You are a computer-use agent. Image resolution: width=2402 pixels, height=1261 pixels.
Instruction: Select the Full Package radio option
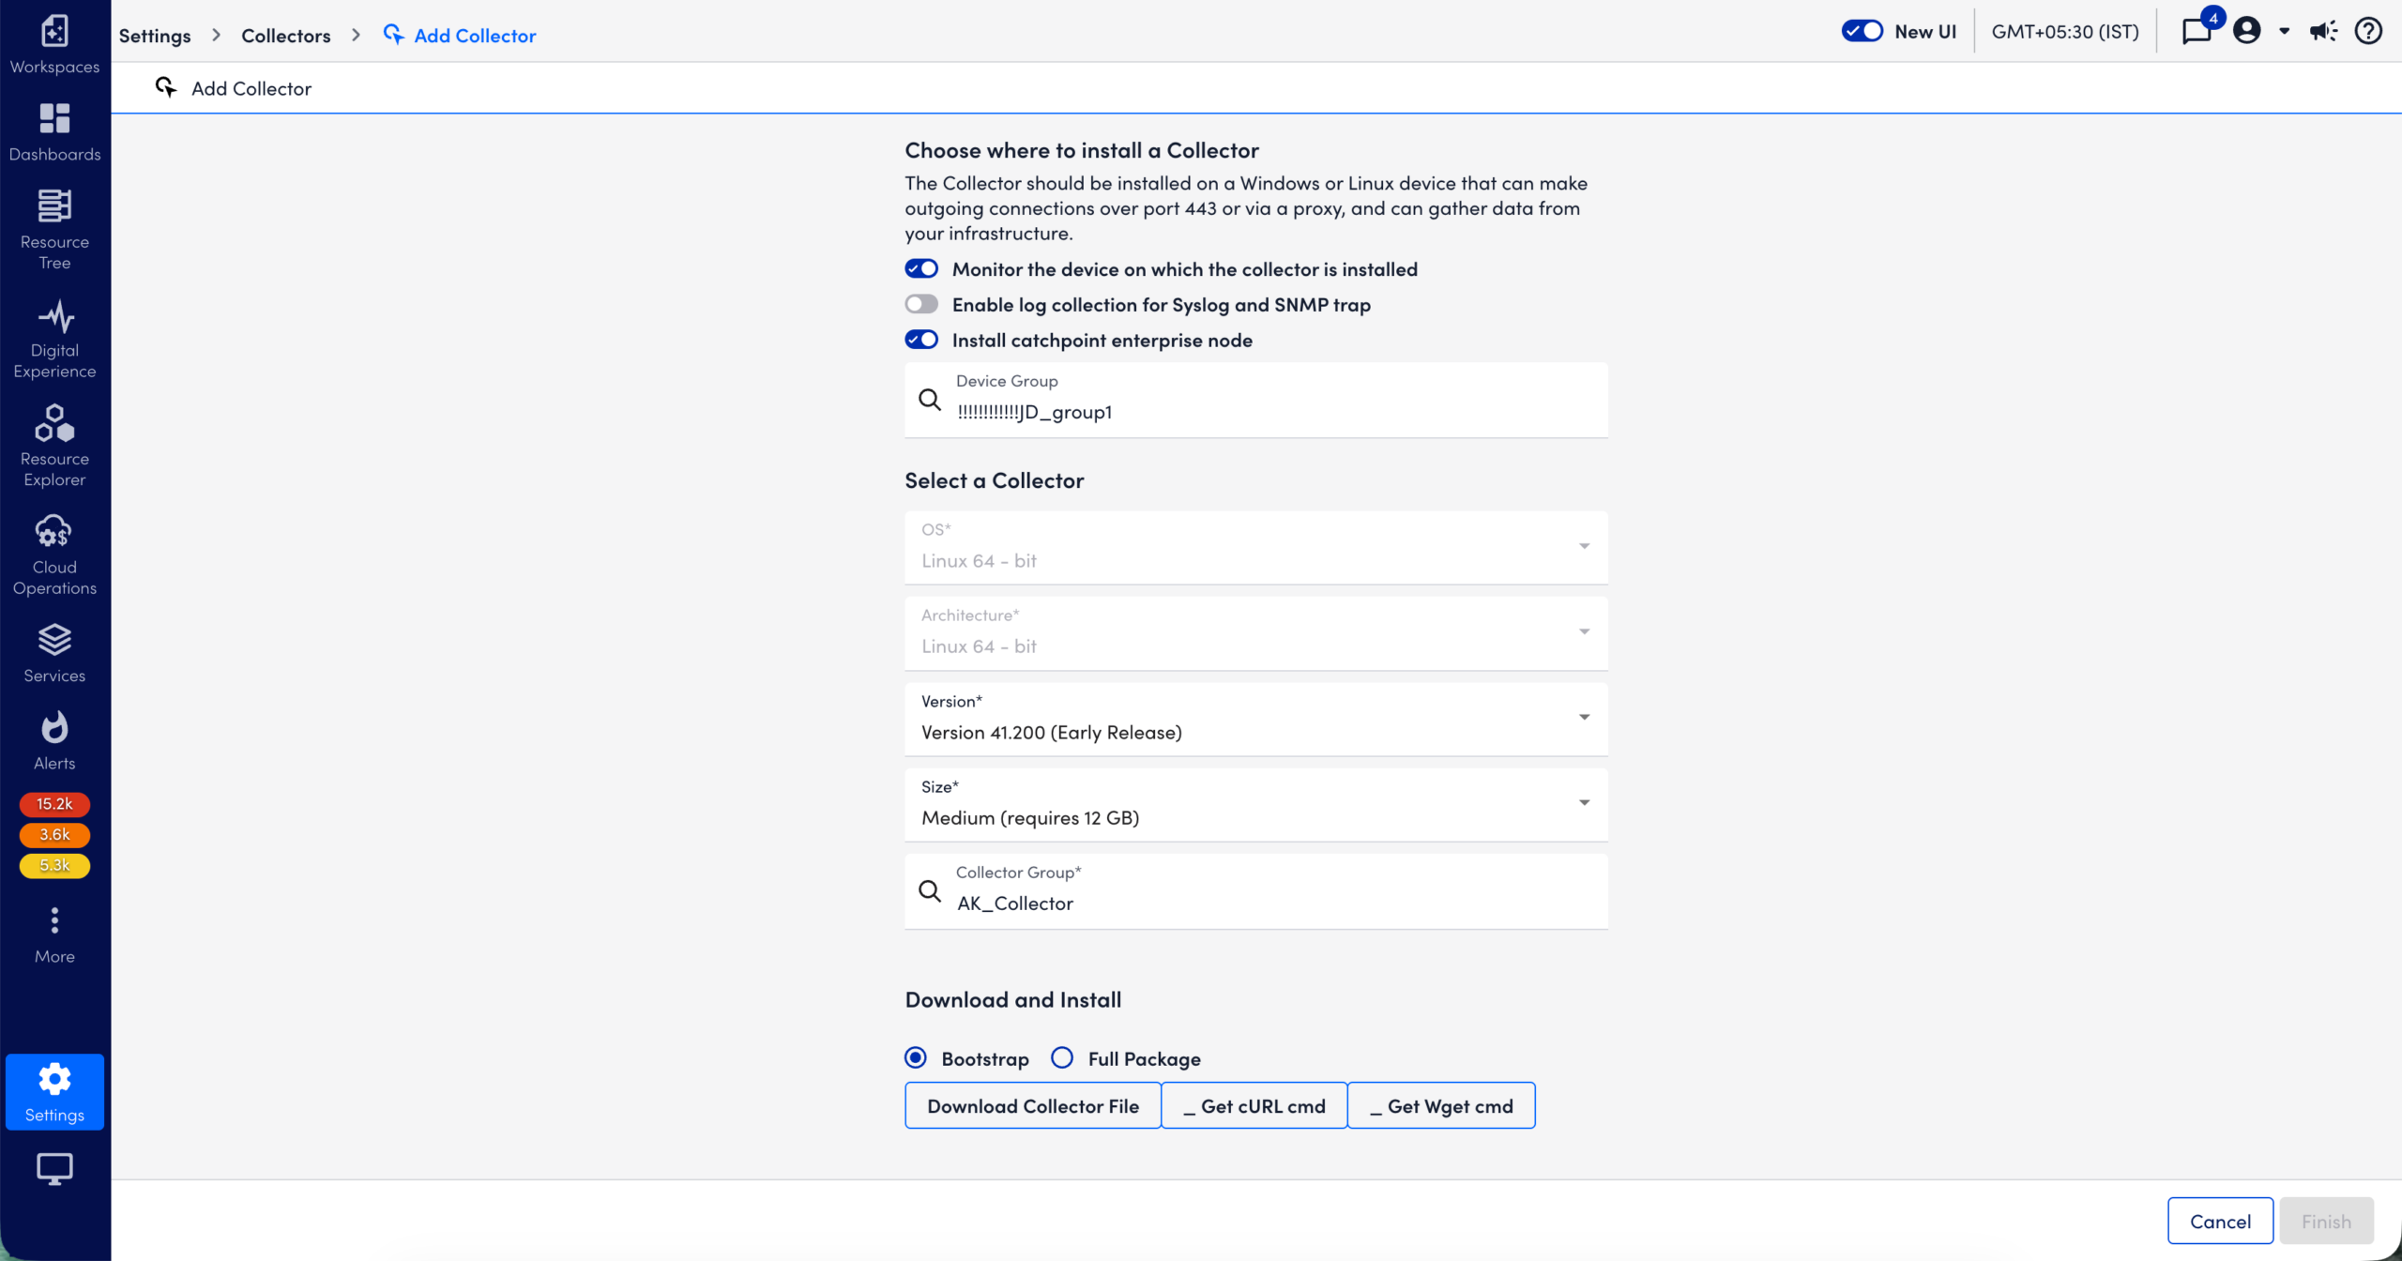(x=1062, y=1058)
